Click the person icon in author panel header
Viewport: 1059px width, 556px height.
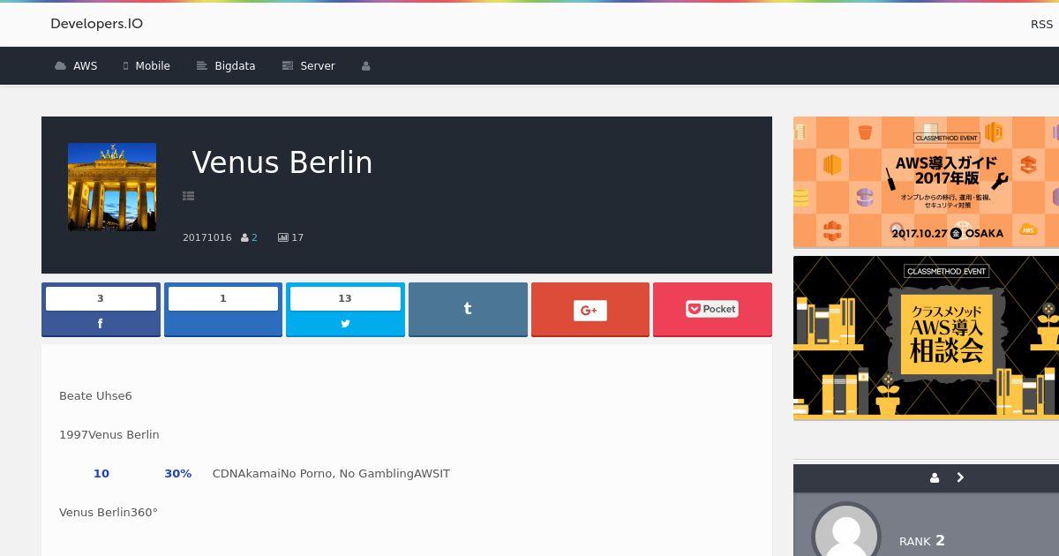[935, 478]
